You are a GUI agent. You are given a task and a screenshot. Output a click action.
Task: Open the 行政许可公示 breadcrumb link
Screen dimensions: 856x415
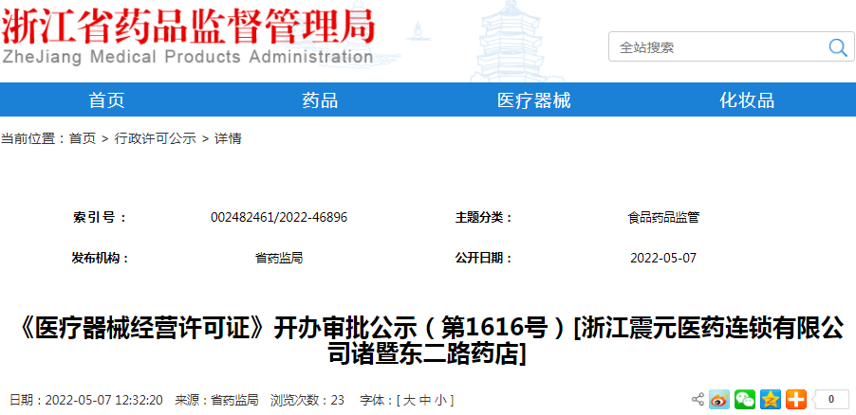pyautogui.click(x=155, y=138)
